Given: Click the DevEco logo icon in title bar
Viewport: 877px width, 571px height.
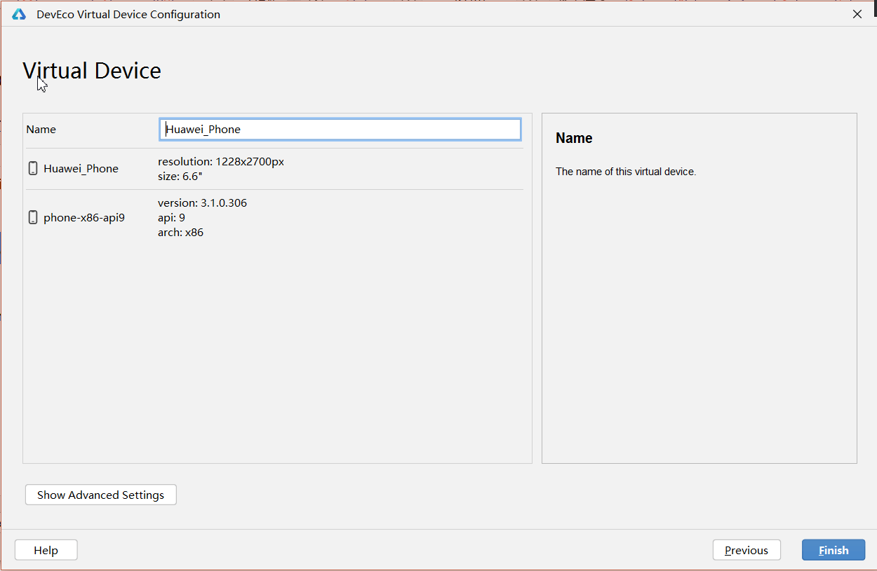Looking at the screenshot, I should click(19, 14).
